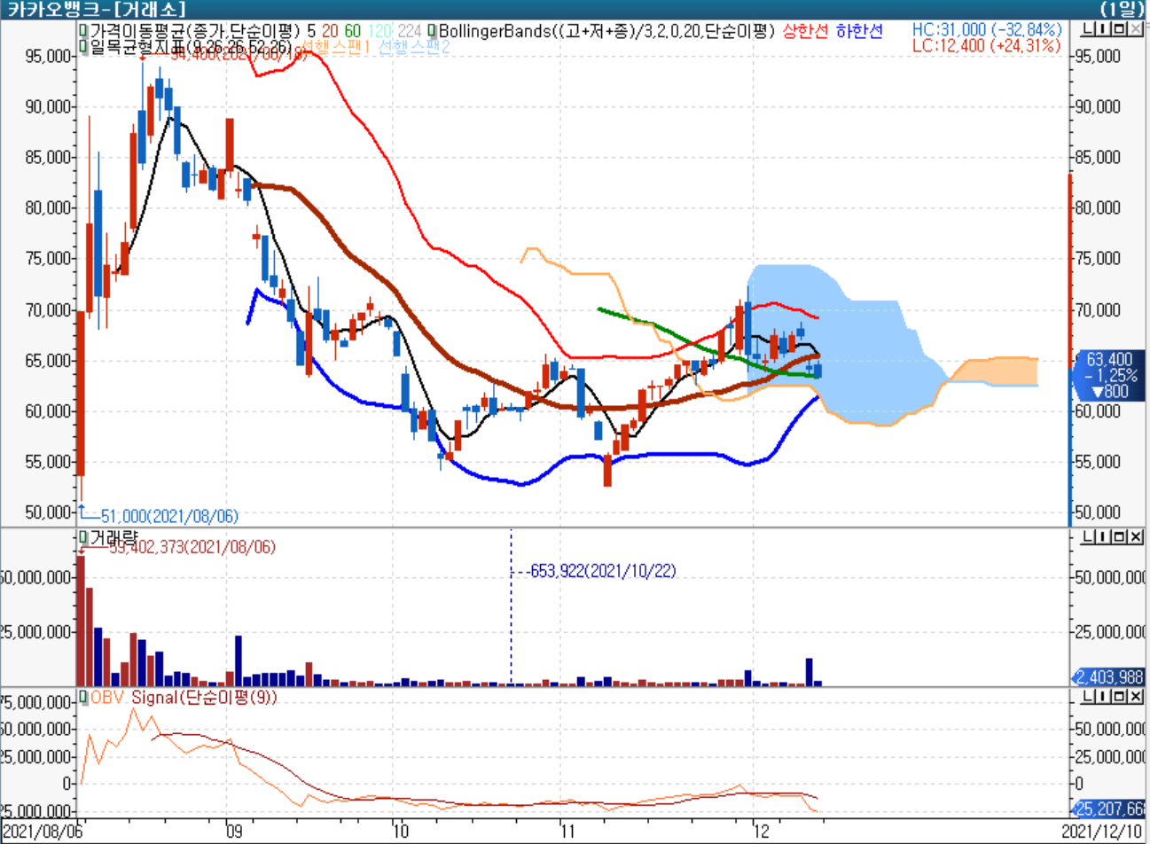Image resolution: width=1150 pixels, height=844 pixels.
Task: Click the 2021/08/06 start date label
Action: tap(43, 832)
